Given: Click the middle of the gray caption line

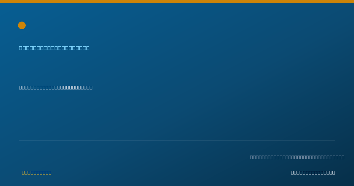Looking at the screenshot, I should (297, 157).
